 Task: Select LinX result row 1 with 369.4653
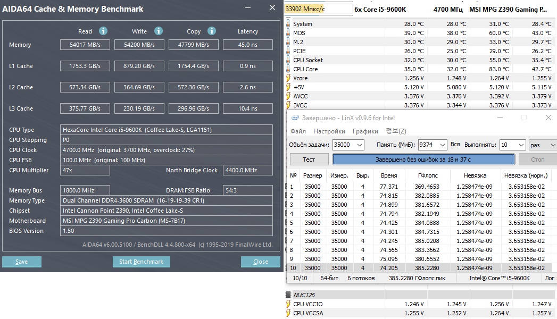click(x=419, y=187)
